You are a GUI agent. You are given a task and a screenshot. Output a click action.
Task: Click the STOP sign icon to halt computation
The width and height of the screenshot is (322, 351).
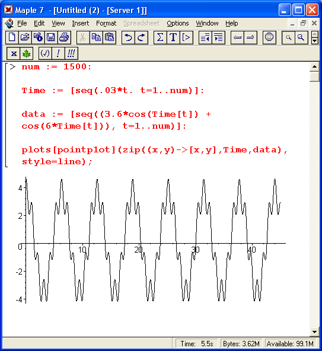click(x=269, y=37)
